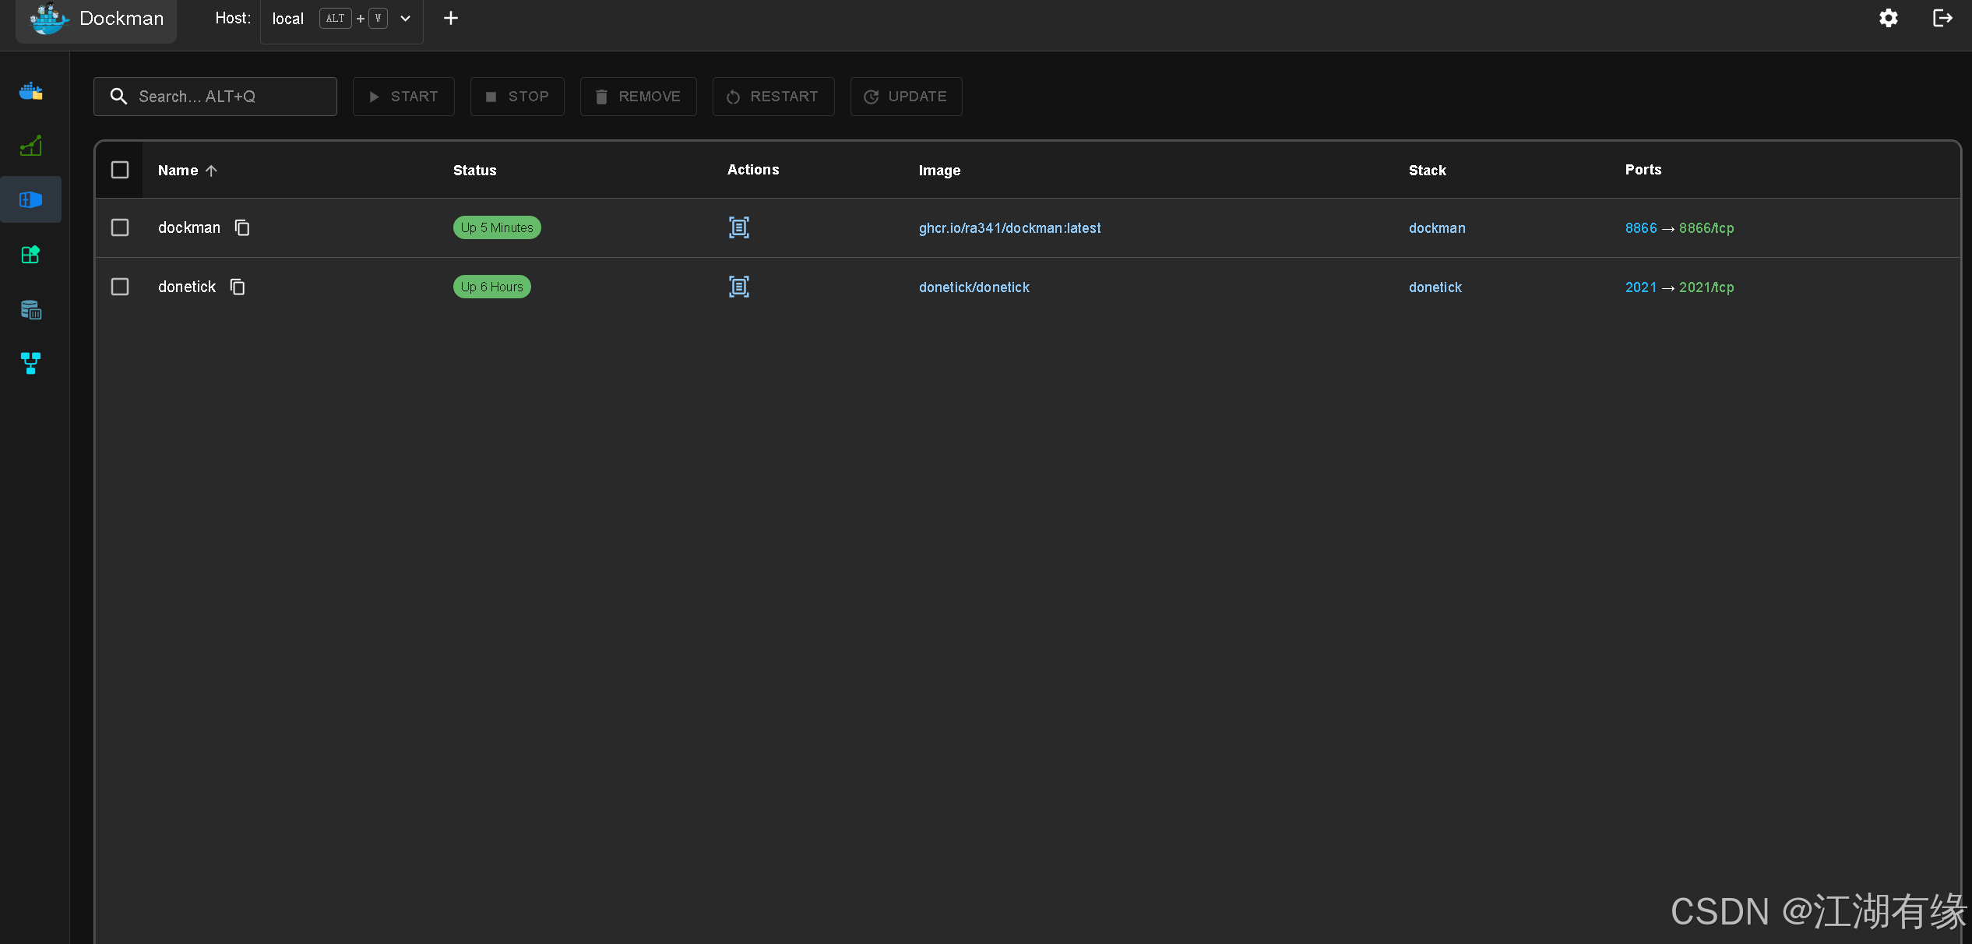Select the dockman container checkbox
The width and height of the screenshot is (1972, 944).
[x=120, y=227]
